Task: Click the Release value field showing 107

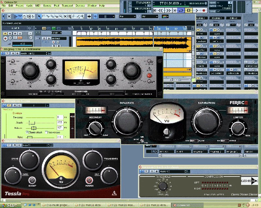Action: click(x=60, y=127)
